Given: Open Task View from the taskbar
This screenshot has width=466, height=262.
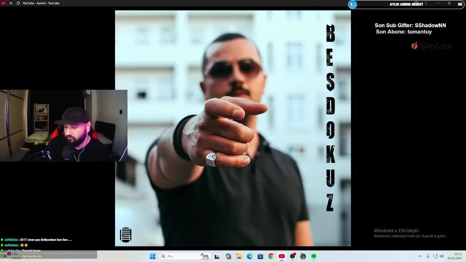Looking at the screenshot, I should (x=217, y=256).
